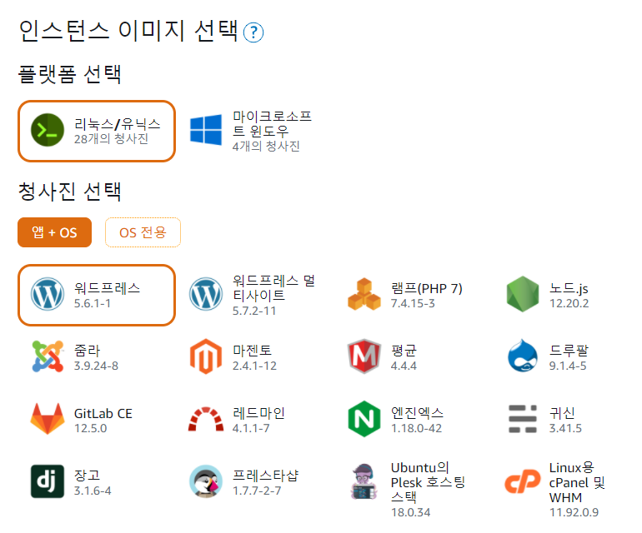The height and width of the screenshot is (533, 642).
Task: Select the 리눅스/유닉스 terminal icon
Action: click(x=48, y=130)
